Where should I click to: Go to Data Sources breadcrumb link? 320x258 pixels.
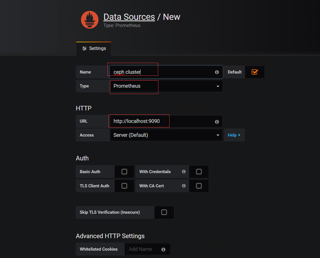click(129, 17)
